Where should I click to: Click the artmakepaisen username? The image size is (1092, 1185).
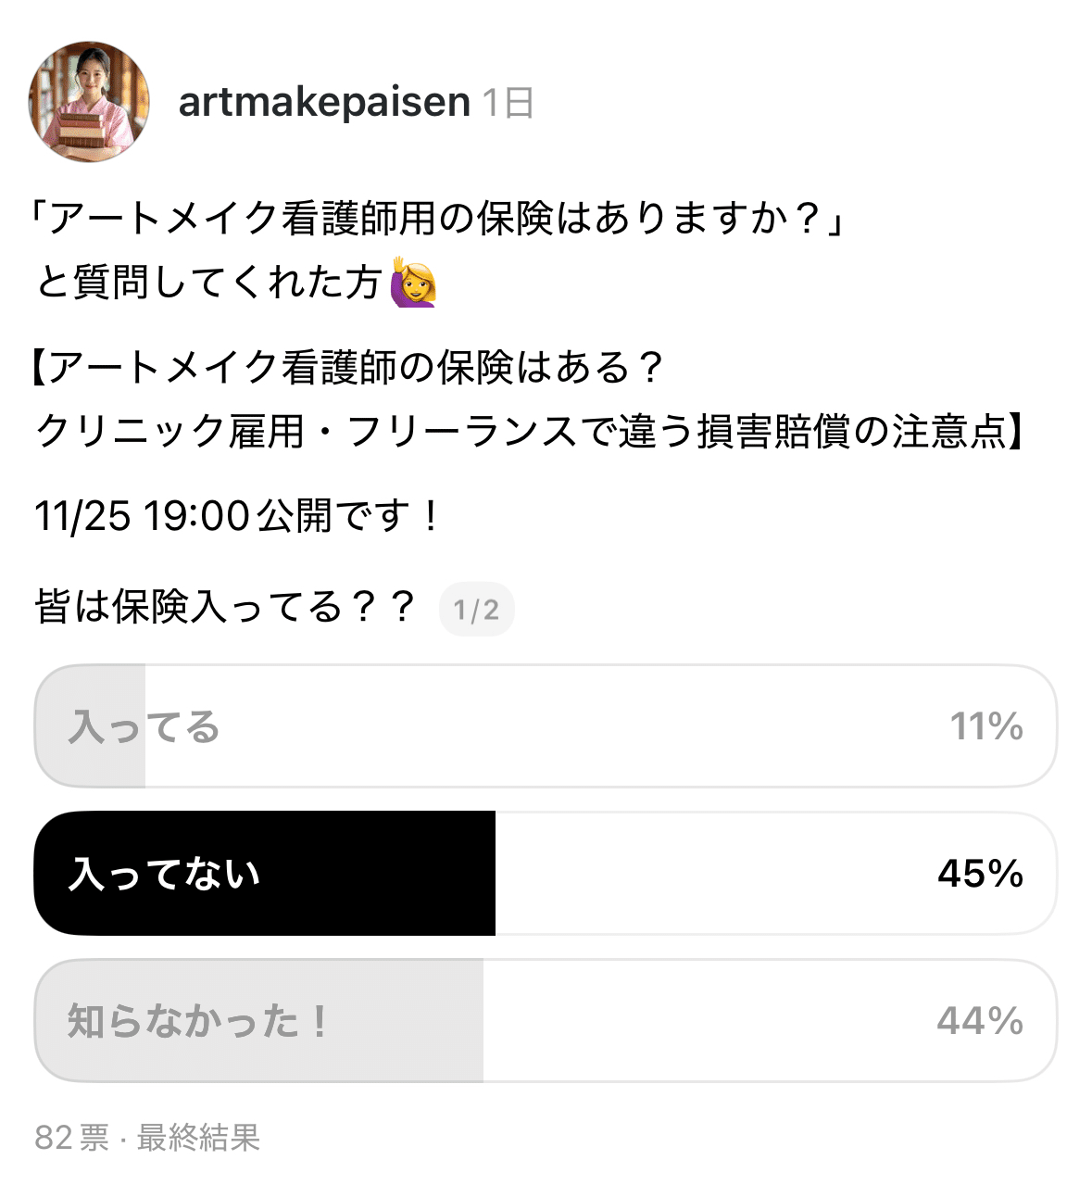click(x=324, y=102)
